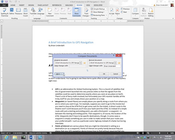Click ENGLISH (UNITED STATES) in status bar

tap(38, 133)
